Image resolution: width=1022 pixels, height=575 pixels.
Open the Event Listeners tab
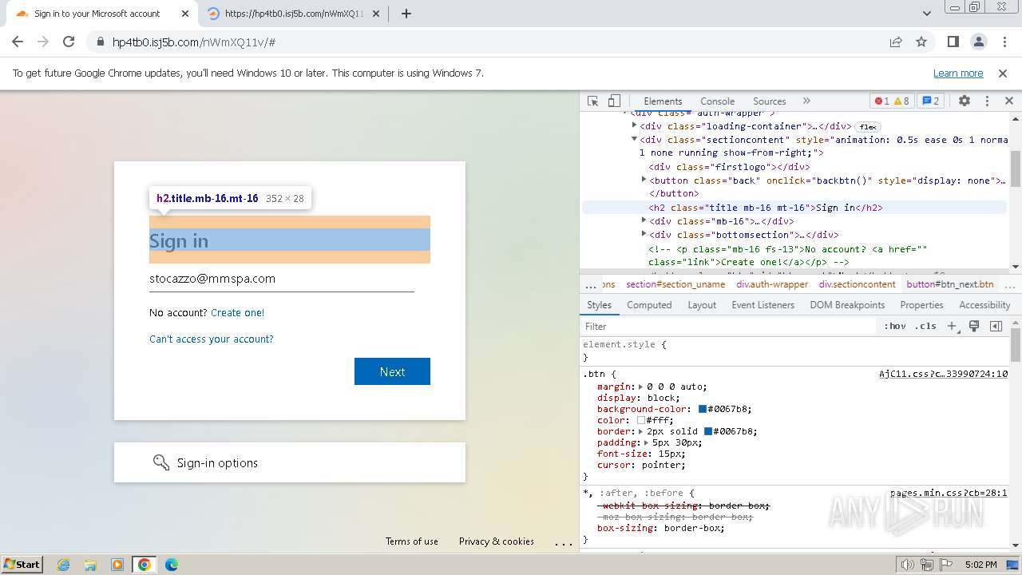coord(763,305)
